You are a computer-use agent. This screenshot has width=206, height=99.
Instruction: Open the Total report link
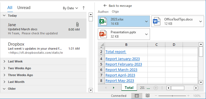tap(116, 52)
